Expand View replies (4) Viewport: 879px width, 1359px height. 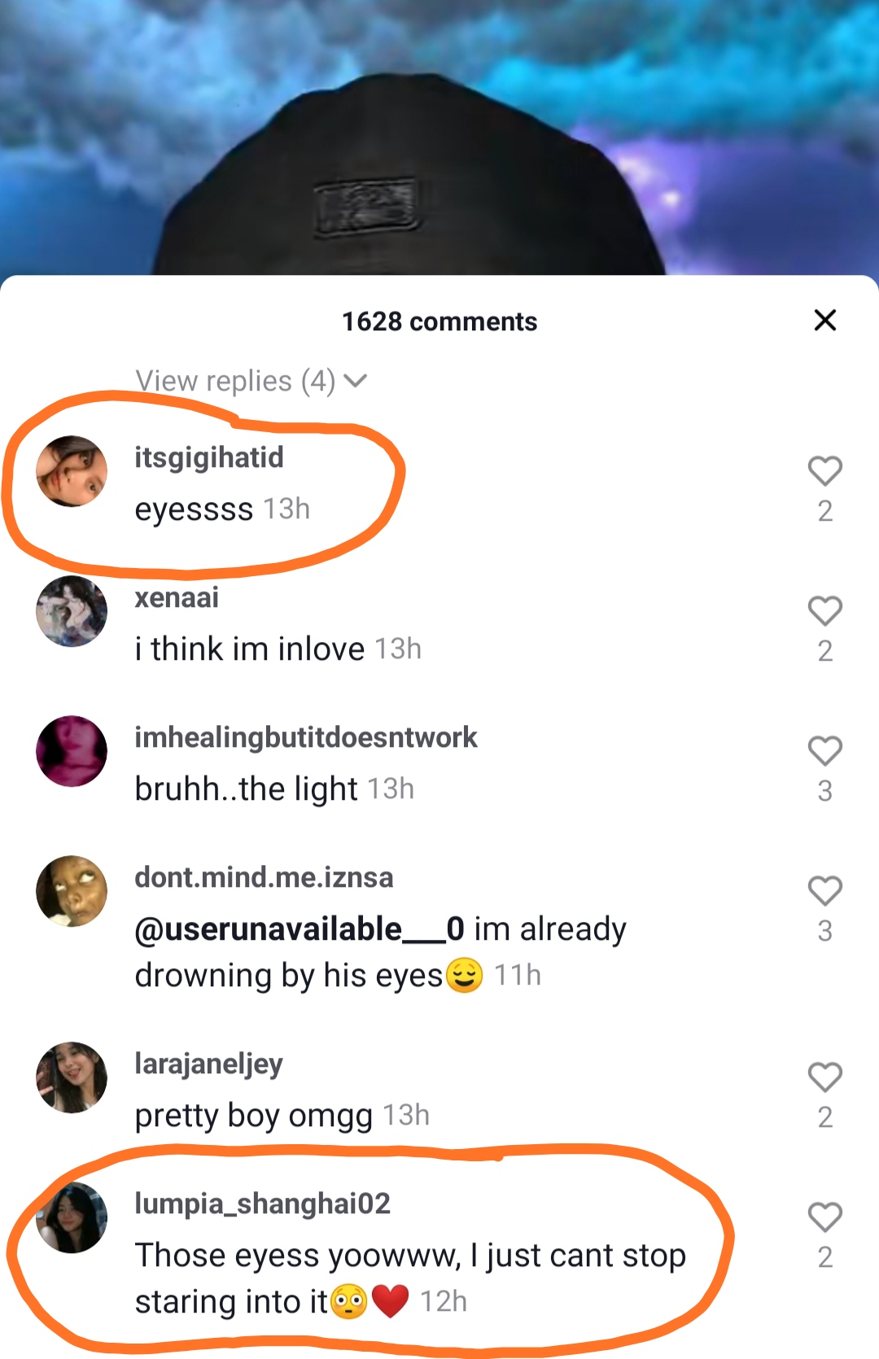pos(251,381)
